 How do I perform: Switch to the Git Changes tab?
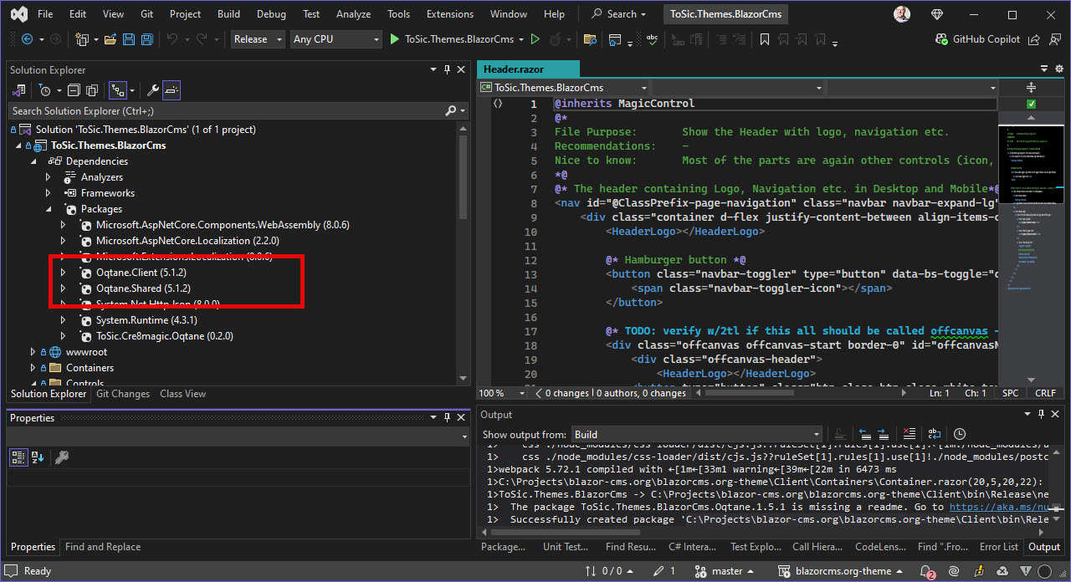[123, 394]
